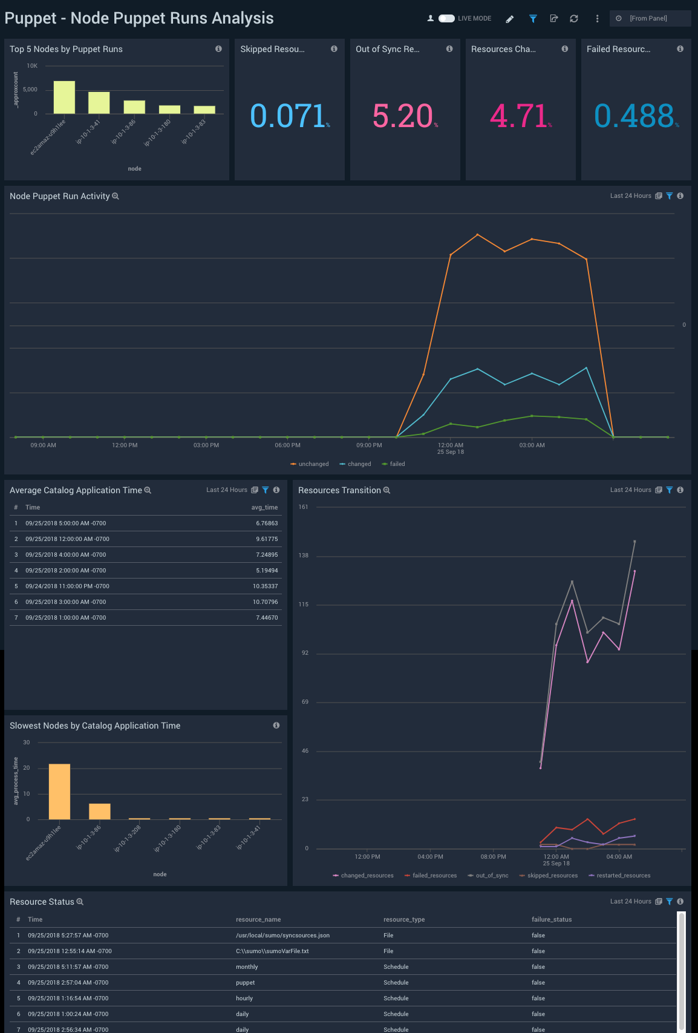Open details icon on Resource Status panel
This screenshot has height=1033, width=698.
click(659, 902)
